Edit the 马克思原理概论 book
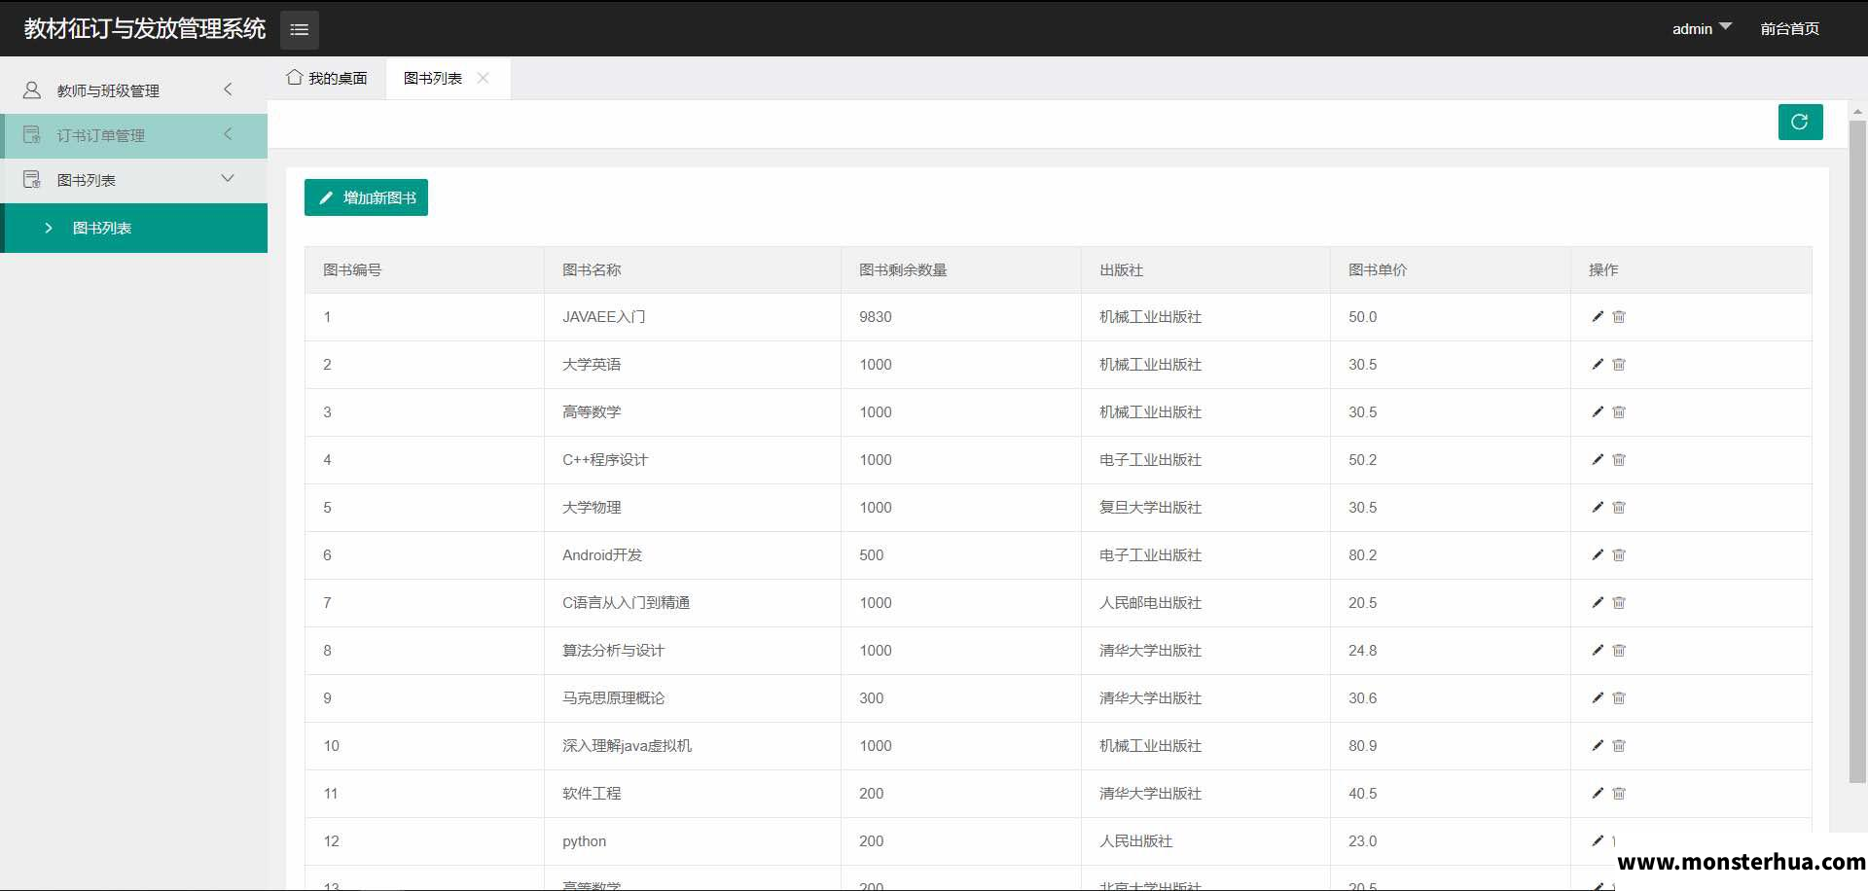Image resolution: width=1868 pixels, height=891 pixels. (1598, 697)
